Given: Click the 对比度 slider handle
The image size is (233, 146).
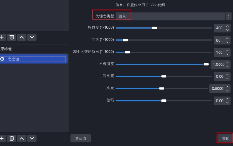Looking at the screenshot, I should click(x=164, y=77).
